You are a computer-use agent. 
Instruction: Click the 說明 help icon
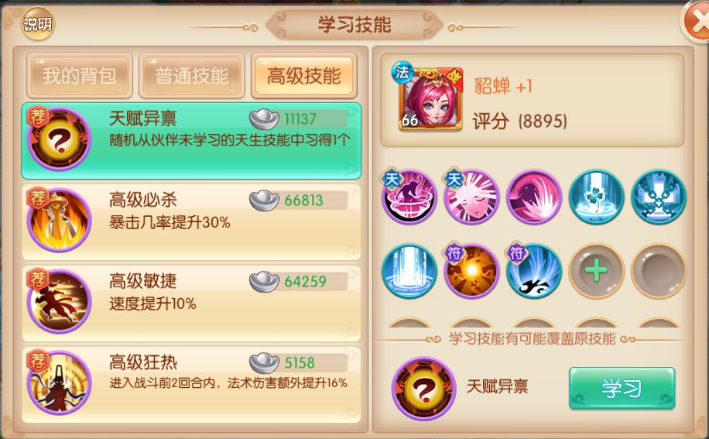click(x=38, y=23)
